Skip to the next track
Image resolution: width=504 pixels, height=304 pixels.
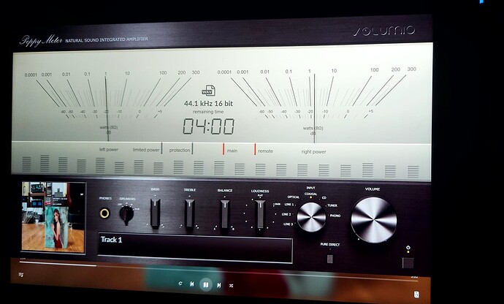[219, 285]
